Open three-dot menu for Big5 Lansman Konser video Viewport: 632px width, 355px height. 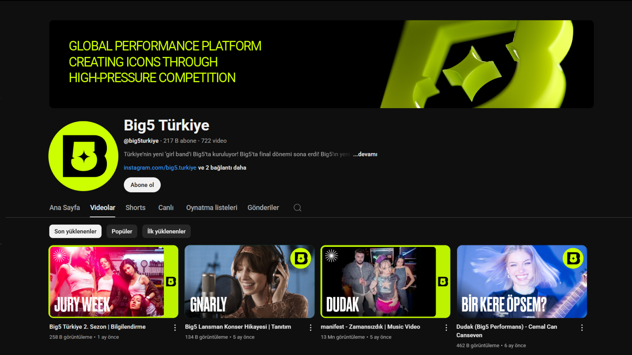[x=310, y=327]
